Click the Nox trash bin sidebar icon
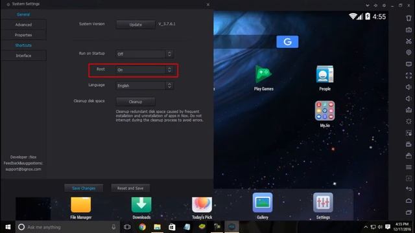 (409, 18)
